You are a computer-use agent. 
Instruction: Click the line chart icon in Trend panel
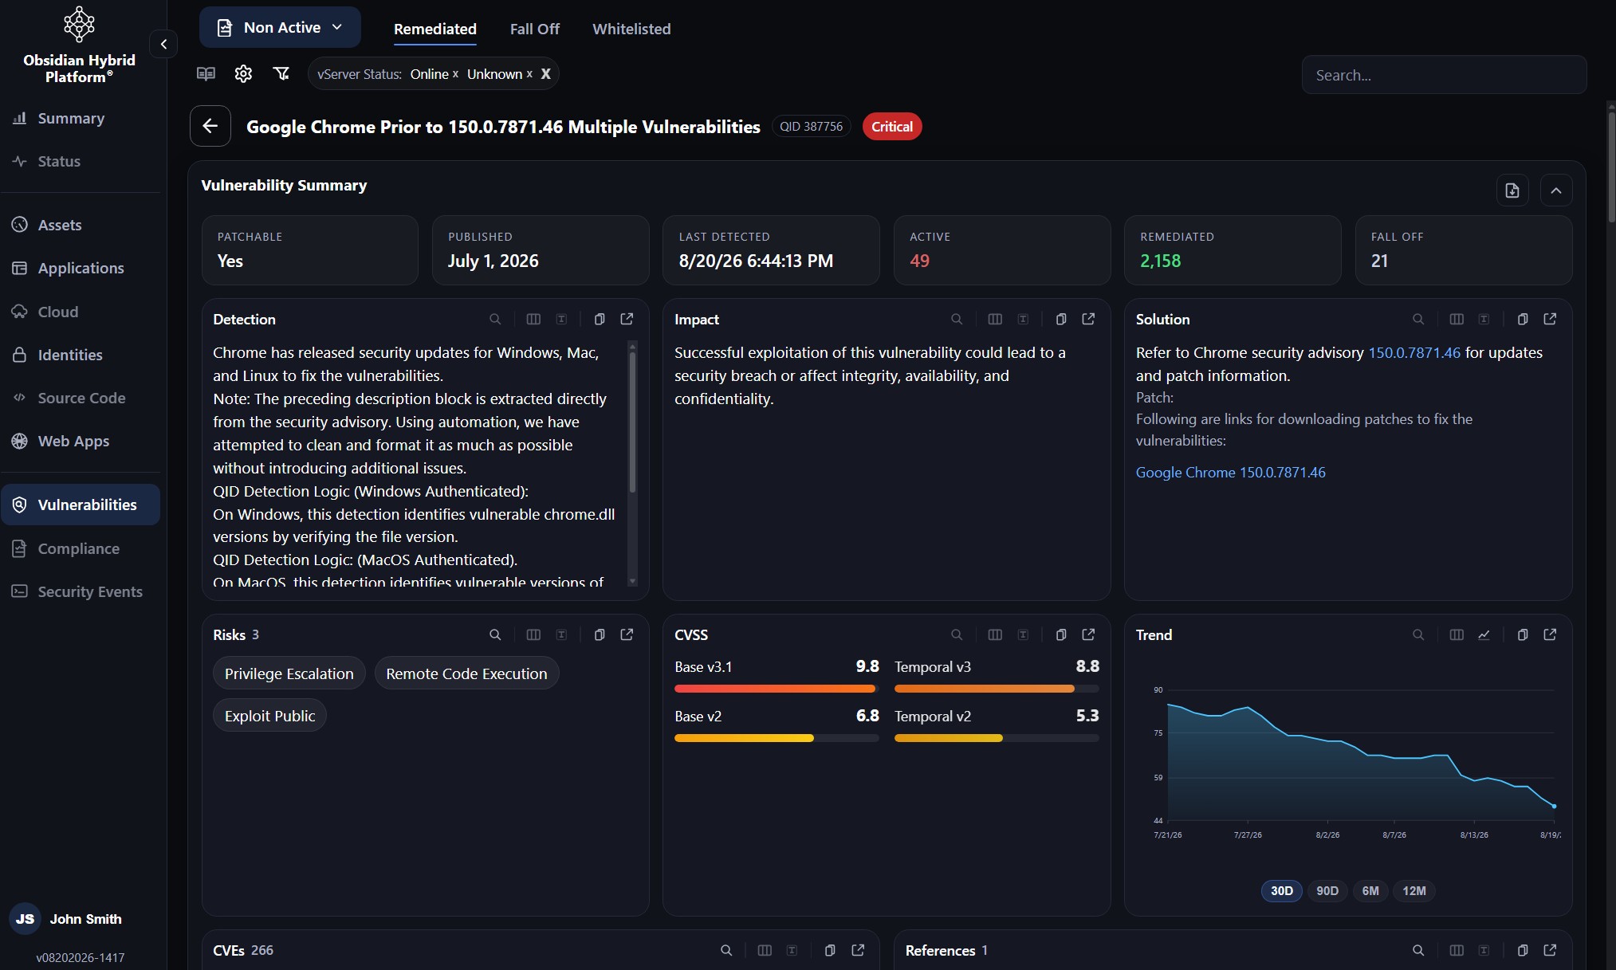pyautogui.click(x=1484, y=634)
